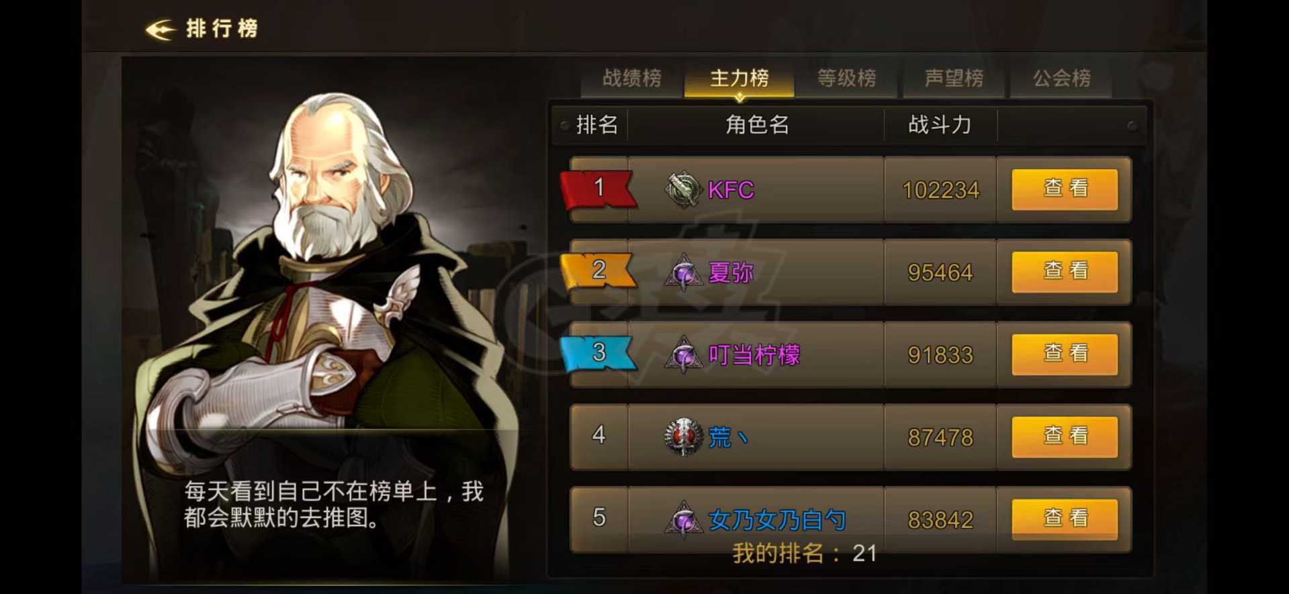Click KFC's class emblem icon
The width and height of the screenshot is (1289, 594).
(x=684, y=190)
